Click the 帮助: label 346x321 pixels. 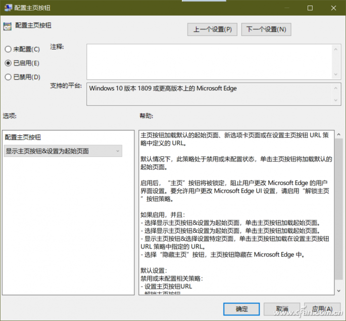click(146, 116)
